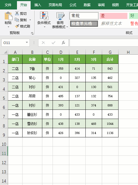The height and width of the screenshot is (185, 138).
Task: Click the confirm checkmark in formula bar
Action: pos(53,43)
